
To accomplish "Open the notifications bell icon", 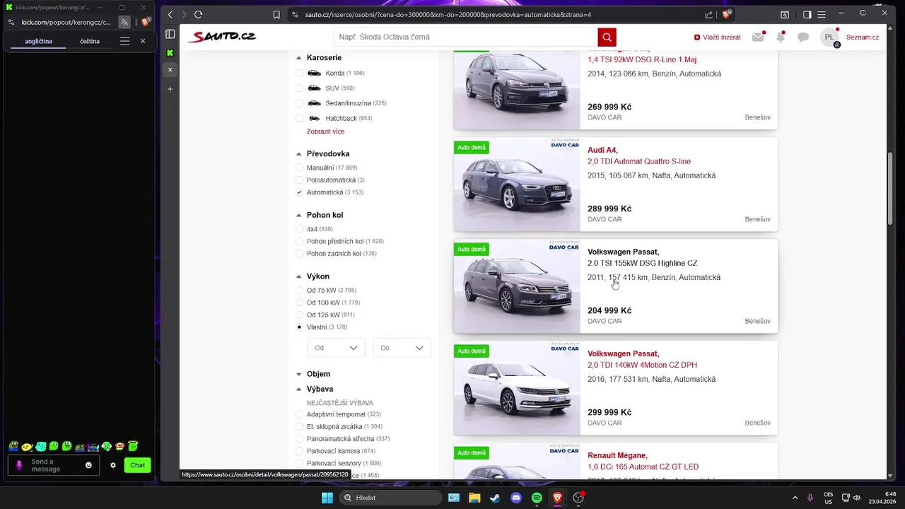I will pyautogui.click(x=781, y=37).
